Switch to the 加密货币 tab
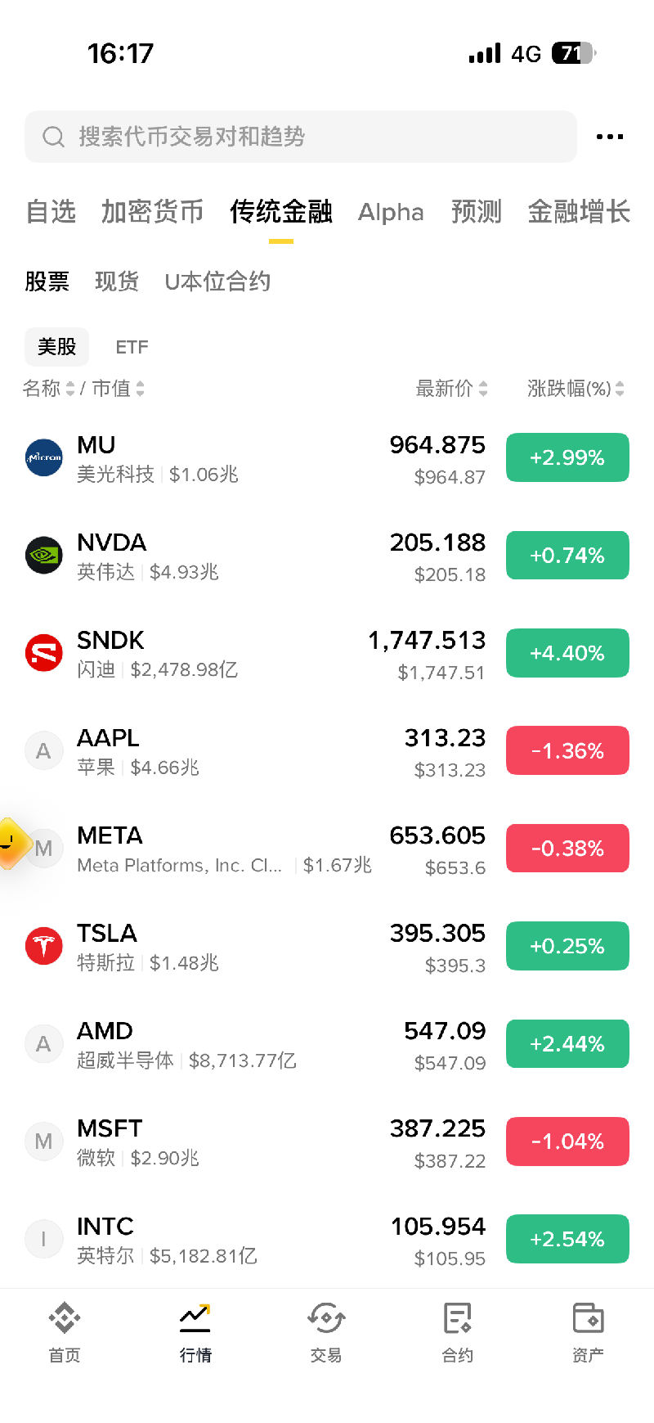The width and height of the screenshot is (654, 1423). point(152,212)
